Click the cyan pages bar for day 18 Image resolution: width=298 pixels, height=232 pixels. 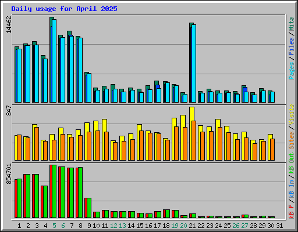[168, 92]
